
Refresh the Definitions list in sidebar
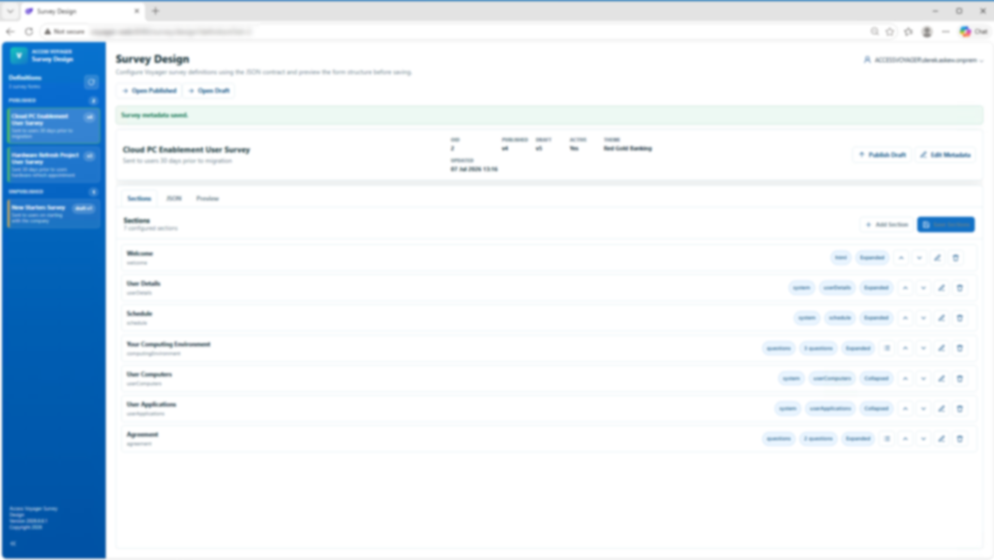pyautogui.click(x=91, y=82)
